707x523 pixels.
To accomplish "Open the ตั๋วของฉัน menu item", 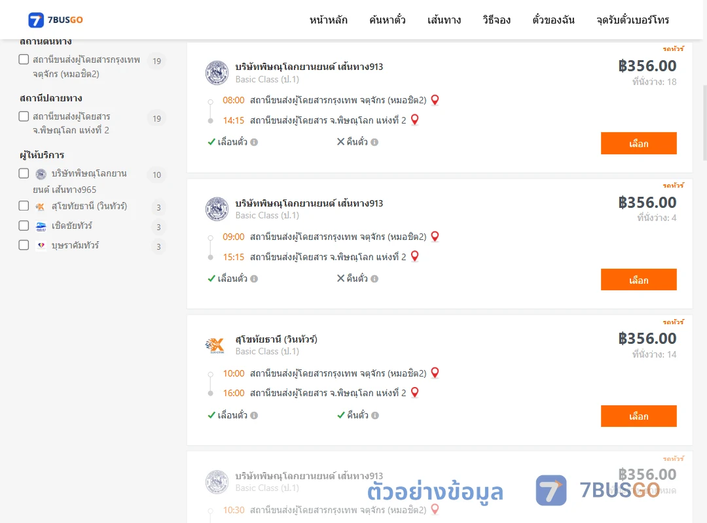I will pyautogui.click(x=553, y=20).
